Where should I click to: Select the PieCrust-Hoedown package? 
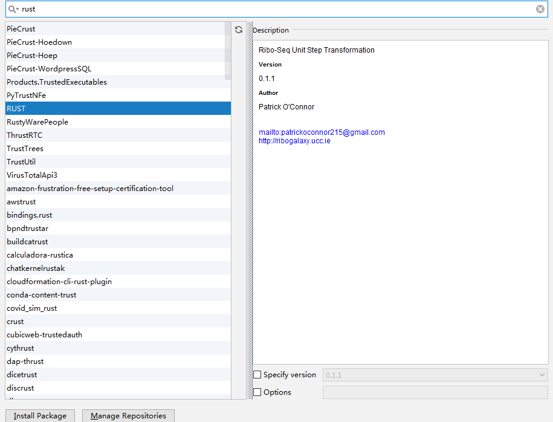[118, 42]
